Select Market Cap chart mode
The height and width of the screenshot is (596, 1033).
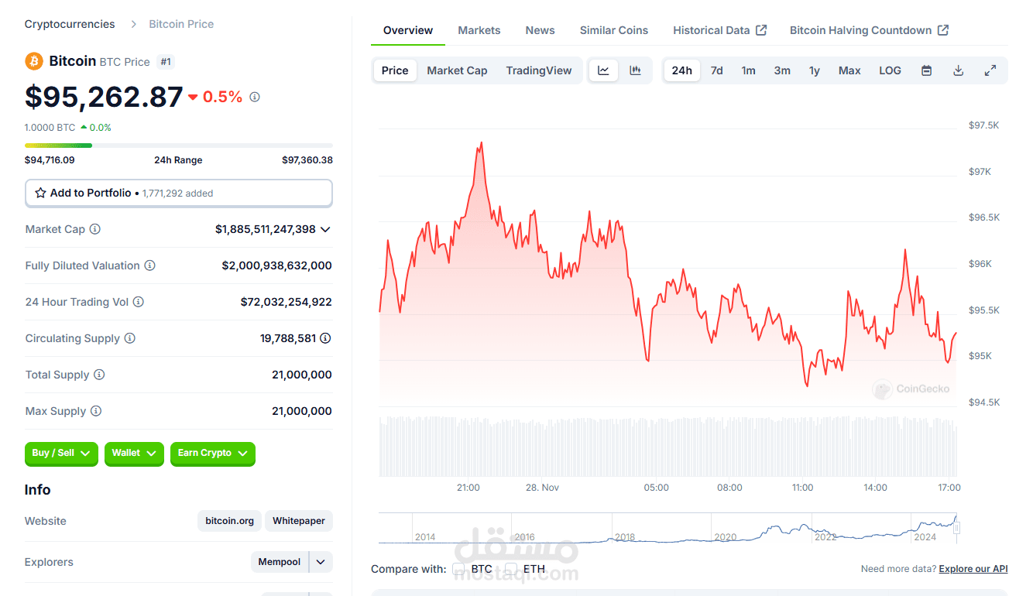(x=457, y=70)
